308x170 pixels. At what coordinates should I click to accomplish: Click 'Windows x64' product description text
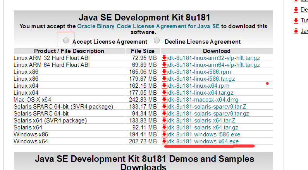click(x=31, y=141)
